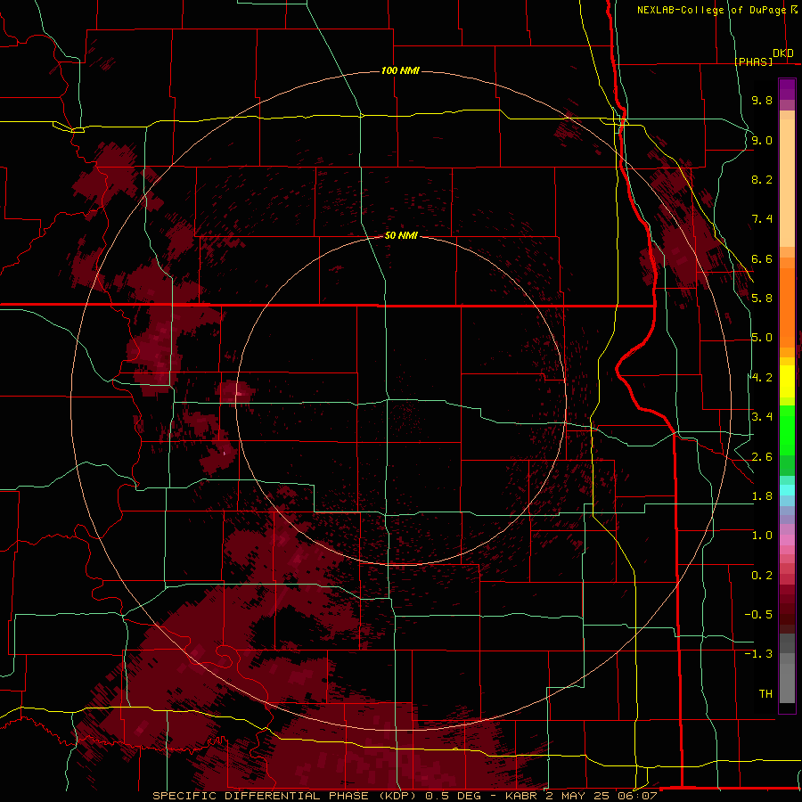Click the 9.8 color scale value
802x802 pixels.
(762, 100)
